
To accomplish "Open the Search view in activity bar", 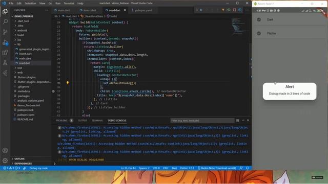I will point(5,21).
